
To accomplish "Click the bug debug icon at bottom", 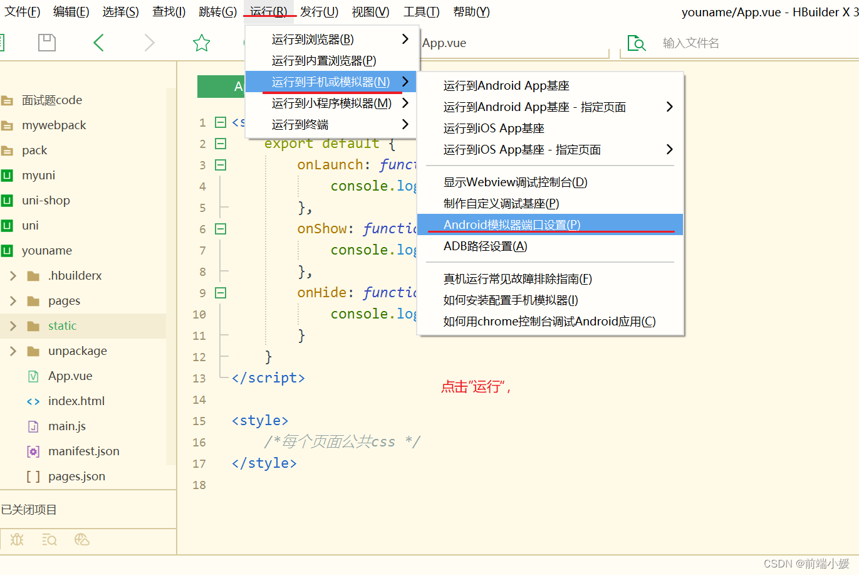I will [x=17, y=539].
